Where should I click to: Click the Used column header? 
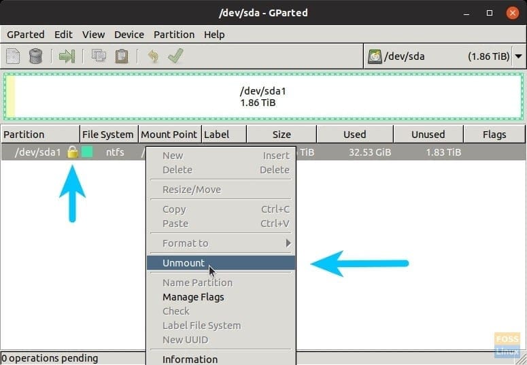[355, 135]
